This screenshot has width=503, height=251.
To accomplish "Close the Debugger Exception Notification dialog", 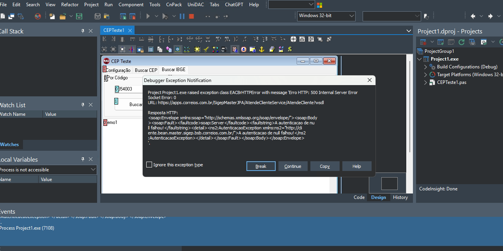I will (370, 80).
